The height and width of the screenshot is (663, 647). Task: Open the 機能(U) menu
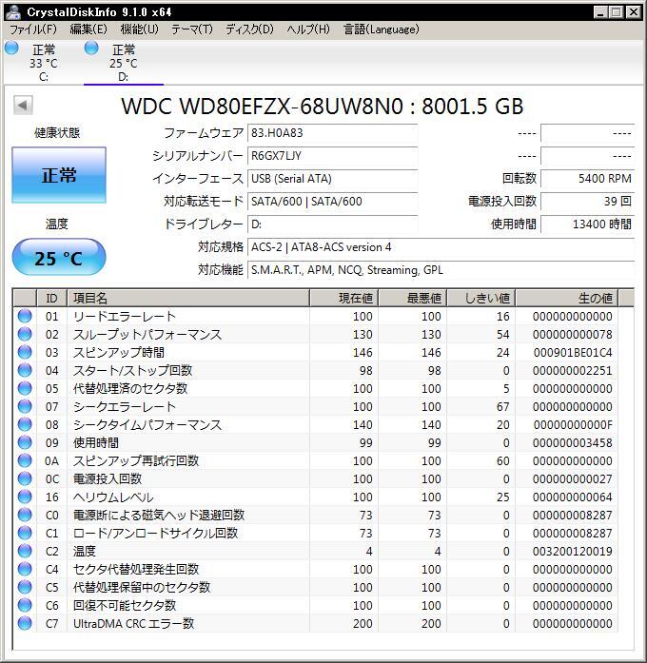(140, 29)
